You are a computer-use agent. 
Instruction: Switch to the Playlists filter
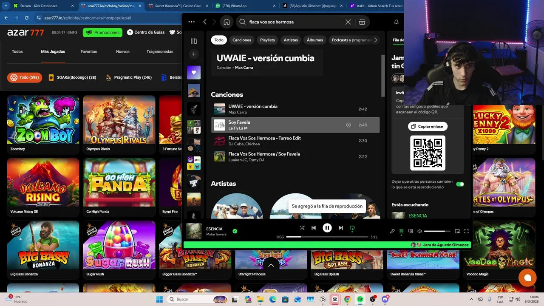point(267,40)
